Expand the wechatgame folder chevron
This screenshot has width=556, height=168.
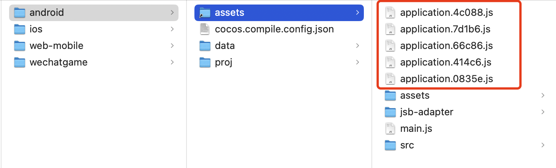coord(172,62)
